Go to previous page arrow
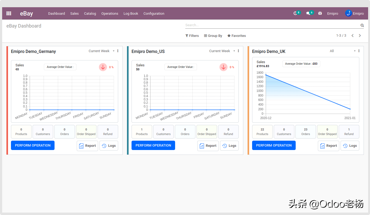Image resolution: width=370 pixels, height=215 pixels. click(x=353, y=36)
